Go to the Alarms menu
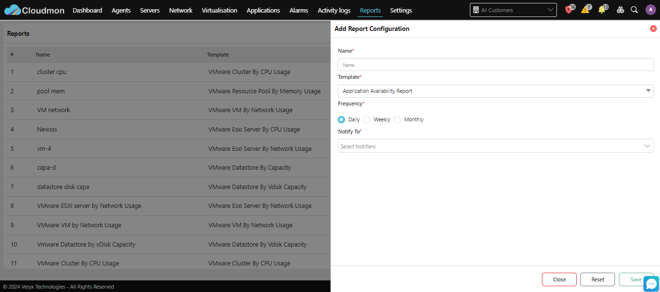 click(x=299, y=10)
